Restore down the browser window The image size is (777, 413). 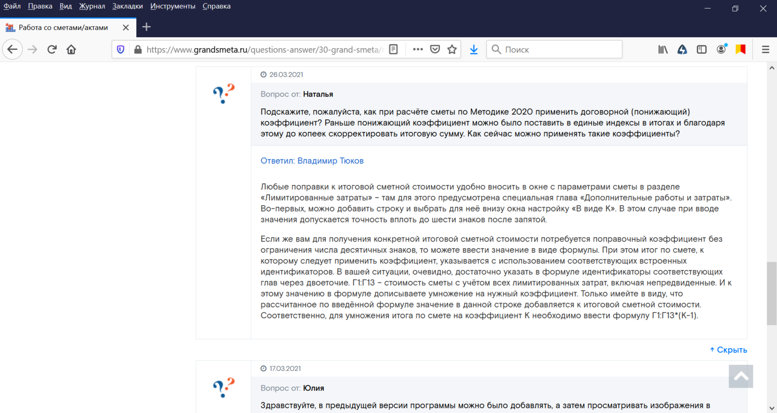coord(735,8)
